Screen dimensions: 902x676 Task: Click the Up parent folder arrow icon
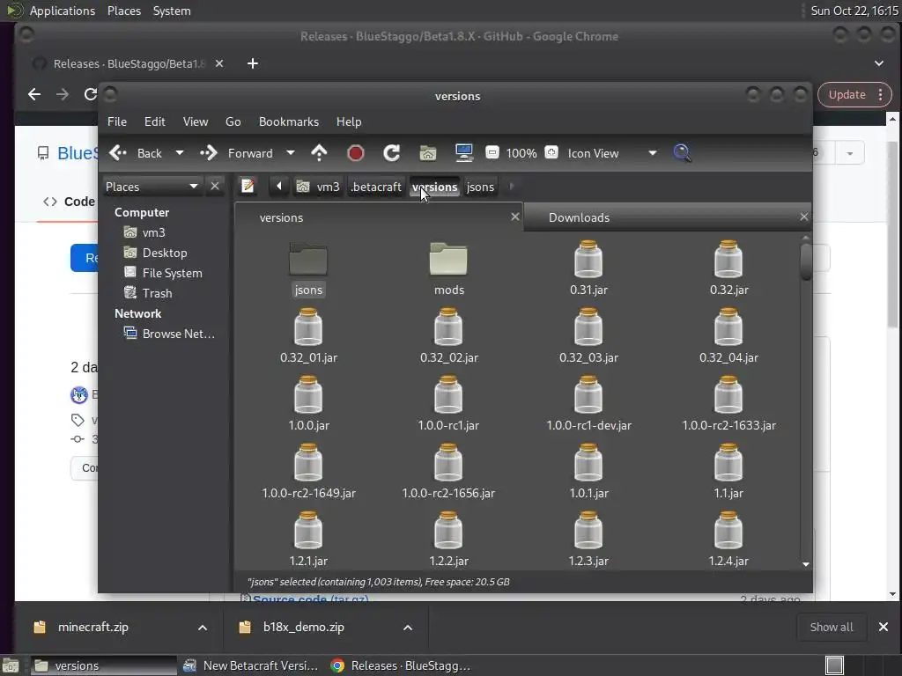point(319,153)
